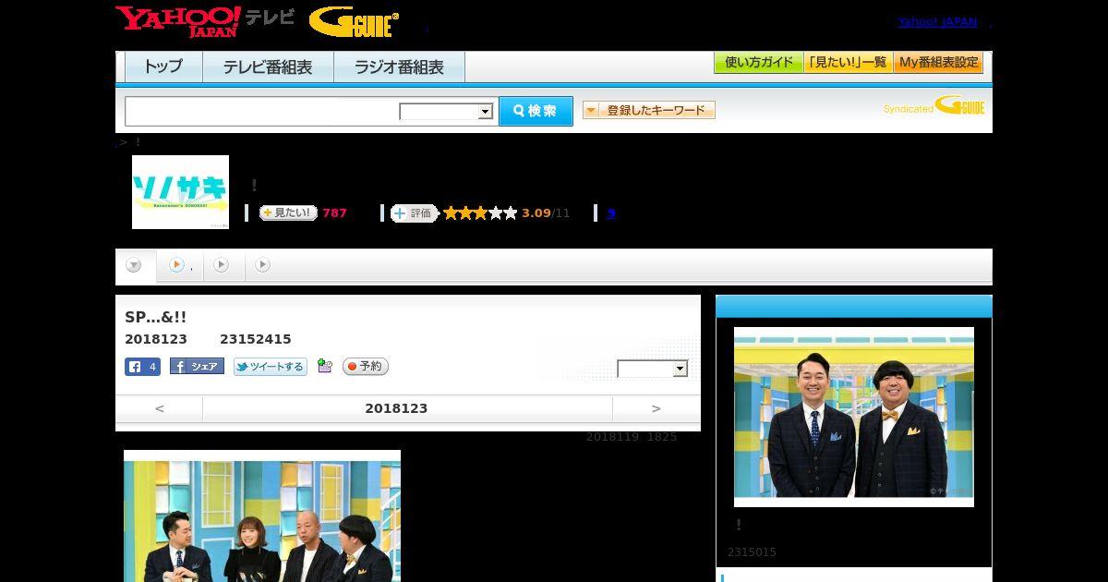Viewport: 1108px width, 582px height.
Task: Expand the 登録したキーワード dropdown
Action: tap(649, 110)
